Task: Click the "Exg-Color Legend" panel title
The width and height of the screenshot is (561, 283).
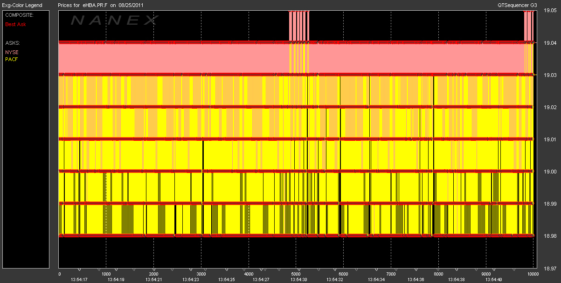Action: [21, 5]
